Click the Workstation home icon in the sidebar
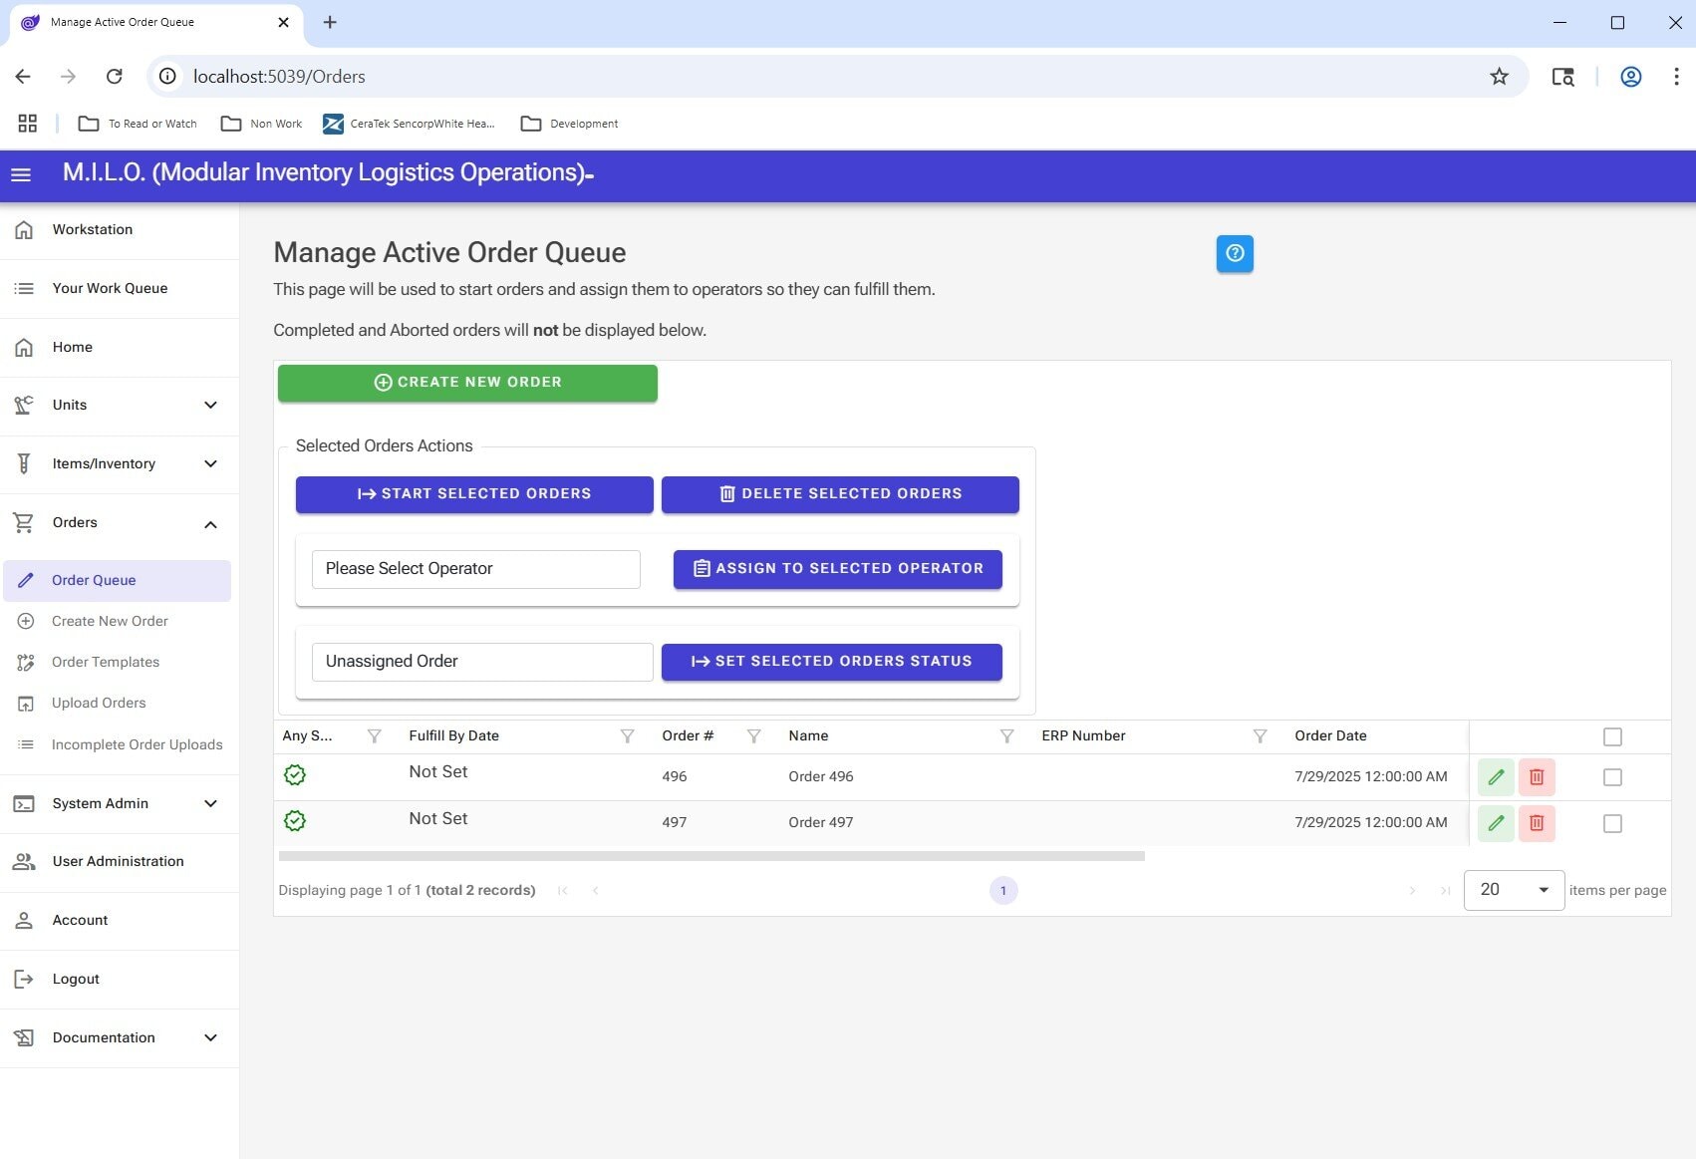Screen dimensions: 1696x1159 tap(24, 230)
